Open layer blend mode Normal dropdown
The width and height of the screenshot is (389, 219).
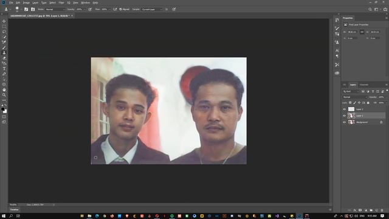(355, 97)
